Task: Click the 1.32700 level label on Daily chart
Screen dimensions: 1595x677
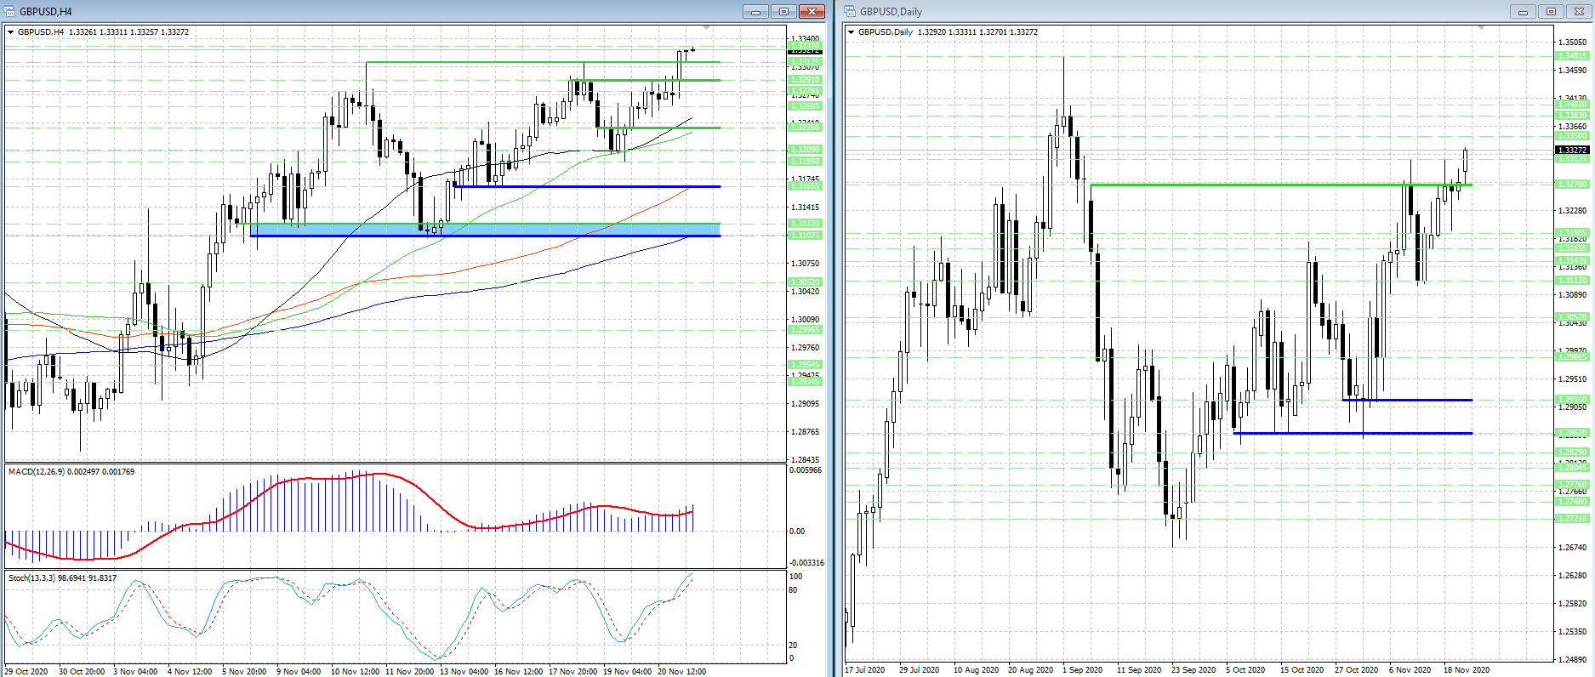Action: tap(1571, 185)
